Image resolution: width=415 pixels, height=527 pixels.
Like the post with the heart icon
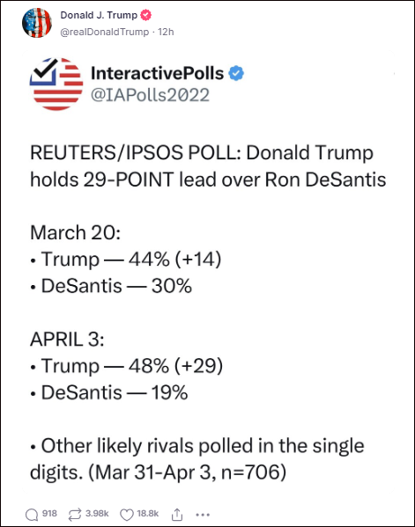coord(127,515)
